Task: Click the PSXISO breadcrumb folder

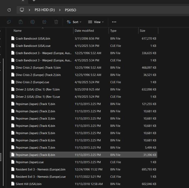Action: [x=71, y=10]
